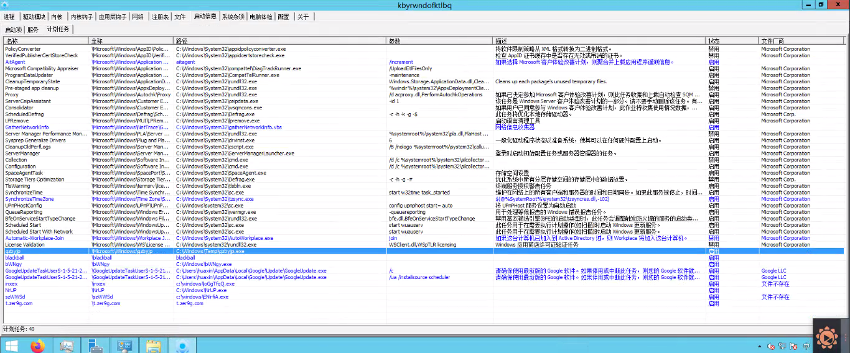Sort by the 文件厂商 column header
The height and width of the screenshot is (353, 850).
(803, 40)
